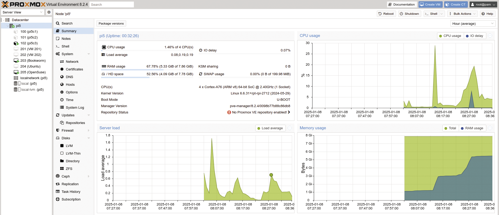
Task: Open node Search panel
Action: point(74,23)
